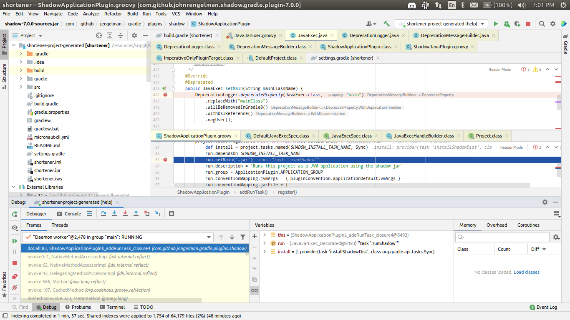Select the Run to Cursor icon
The image size is (570, 320).
pos(158,213)
